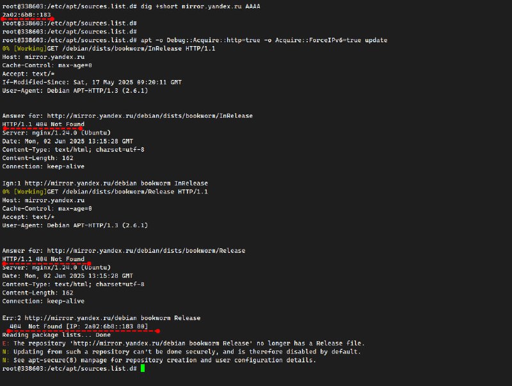
Task: Click the first User-Agent: Debian APT-HTTP line
Action: tap(75, 90)
